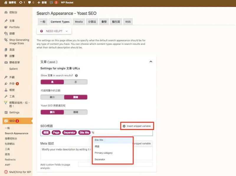This screenshot has height=176, width=236.
Task: Open 進階 in SEO submenu
Action: point(7,154)
